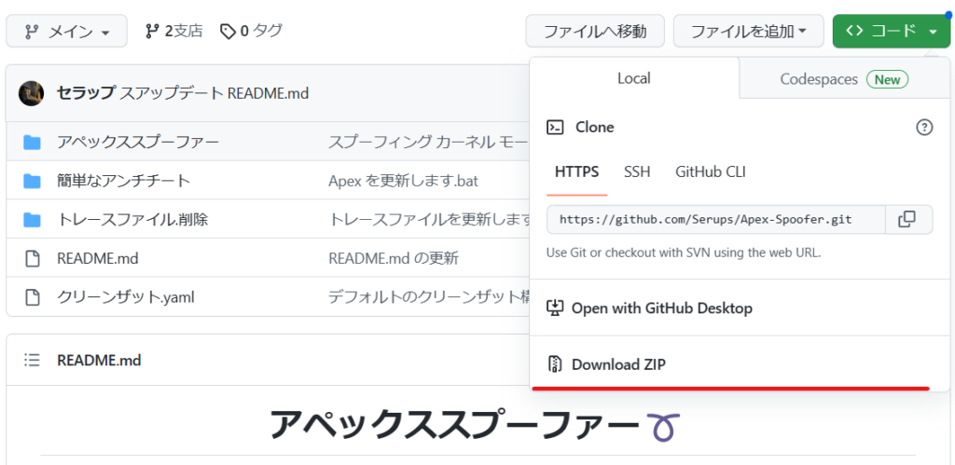This screenshot has width=955, height=465.
Task: Click the アペックススプーファー folder icon
Action: [32, 143]
